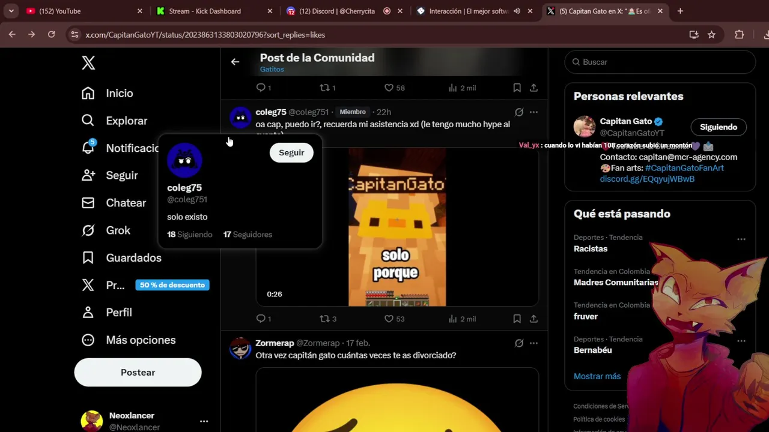Open the Bernabéu trending topic
Viewport: 769px width, 432px height.
click(593, 350)
